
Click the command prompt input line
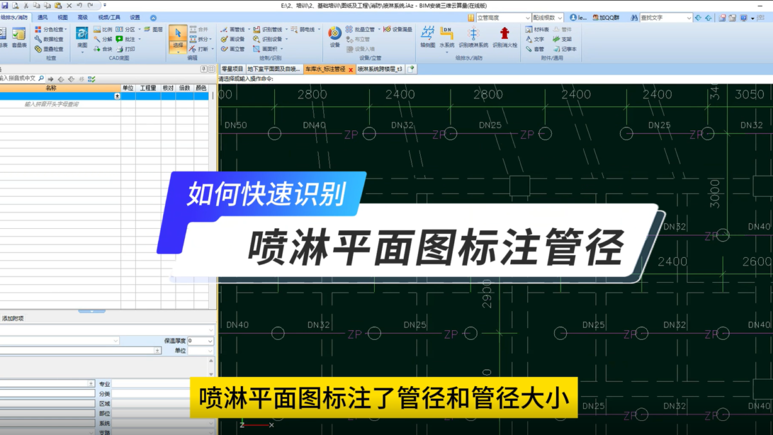click(495, 79)
